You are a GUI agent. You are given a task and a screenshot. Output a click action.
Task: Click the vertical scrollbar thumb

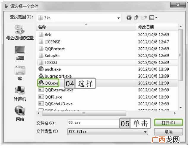click(180, 55)
